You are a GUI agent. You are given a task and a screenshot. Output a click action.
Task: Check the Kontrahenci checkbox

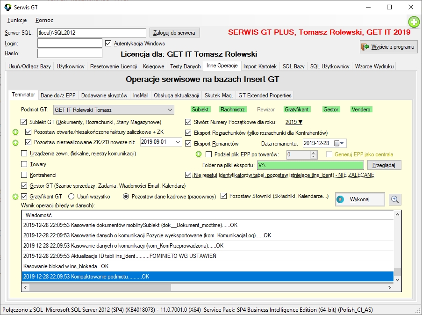(x=24, y=175)
